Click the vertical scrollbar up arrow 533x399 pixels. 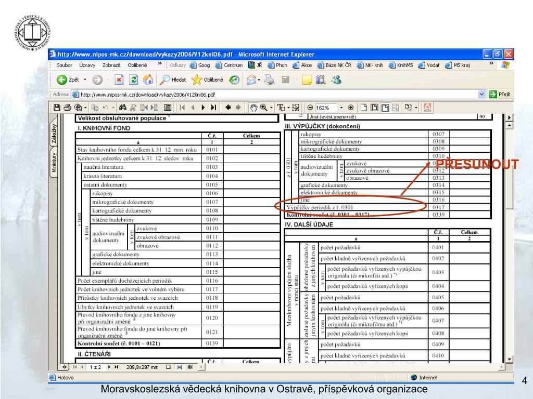click(509, 126)
